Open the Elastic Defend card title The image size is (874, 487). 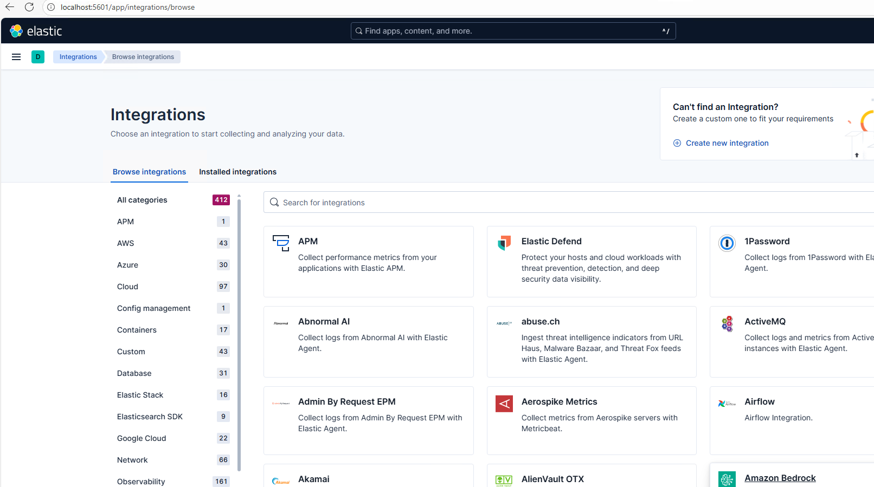[x=551, y=241]
